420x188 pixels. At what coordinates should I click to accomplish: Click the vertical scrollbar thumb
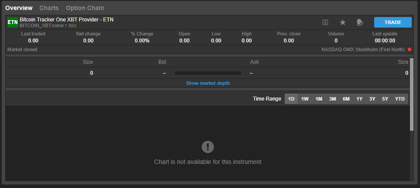tap(412, 94)
